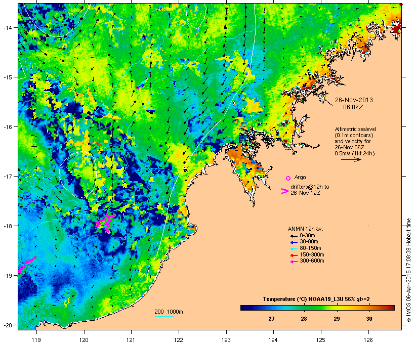Viewport: 415px width, 344px height.
Task: Click the blue 30-80m arrow legend icon
Action: [x=294, y=242]
